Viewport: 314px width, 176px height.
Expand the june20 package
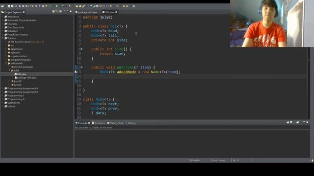coord(9,85)
